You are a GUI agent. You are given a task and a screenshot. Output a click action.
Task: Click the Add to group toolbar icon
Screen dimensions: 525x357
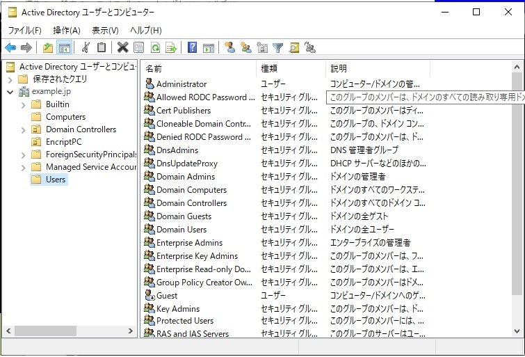310,47
